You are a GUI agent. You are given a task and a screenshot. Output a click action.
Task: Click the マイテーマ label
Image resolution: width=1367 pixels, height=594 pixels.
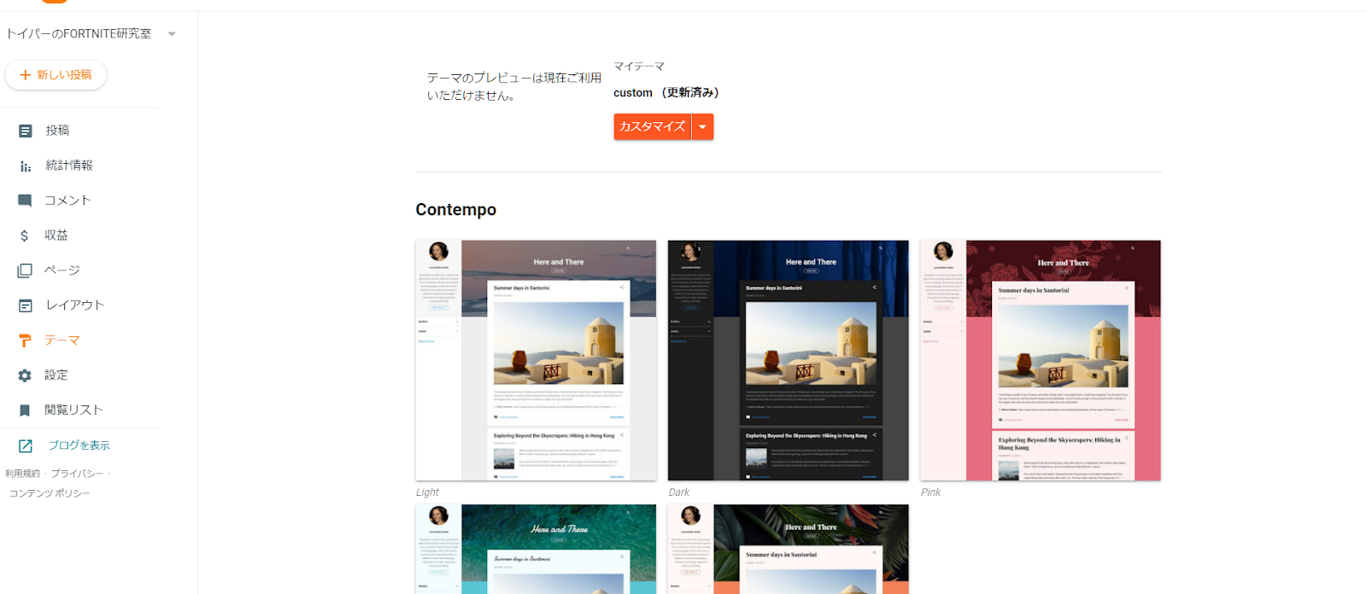(x=638, y=67)
